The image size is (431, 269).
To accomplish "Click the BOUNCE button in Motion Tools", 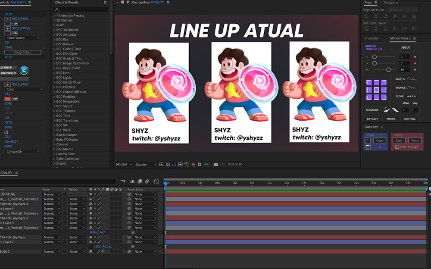I will click(406, 88).
